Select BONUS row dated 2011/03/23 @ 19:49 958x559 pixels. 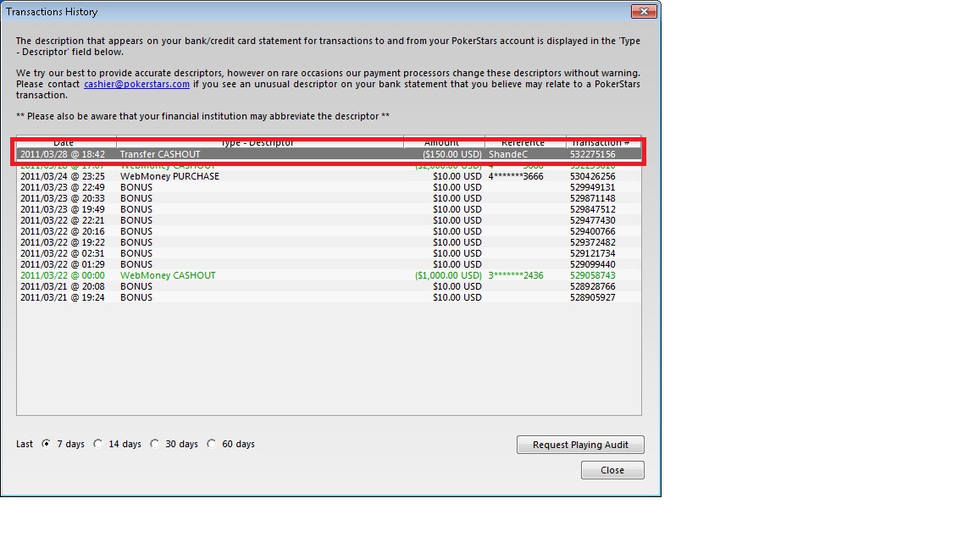tap(329, 209)
